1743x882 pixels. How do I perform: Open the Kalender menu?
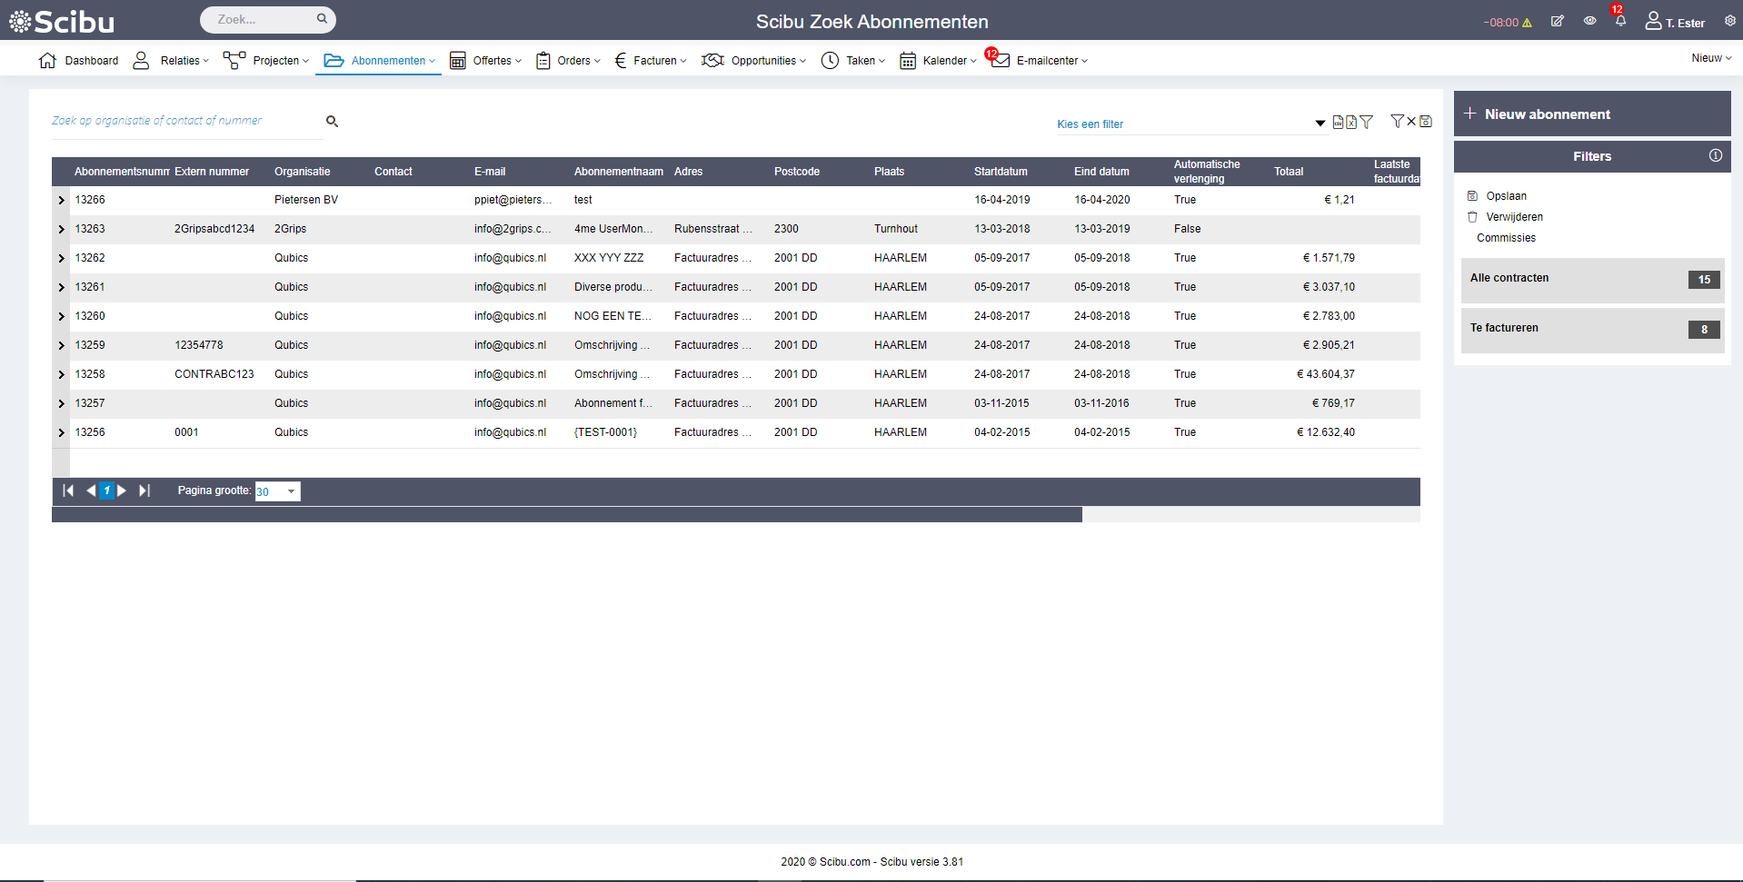pyautogui.click(x=938, y=61)
